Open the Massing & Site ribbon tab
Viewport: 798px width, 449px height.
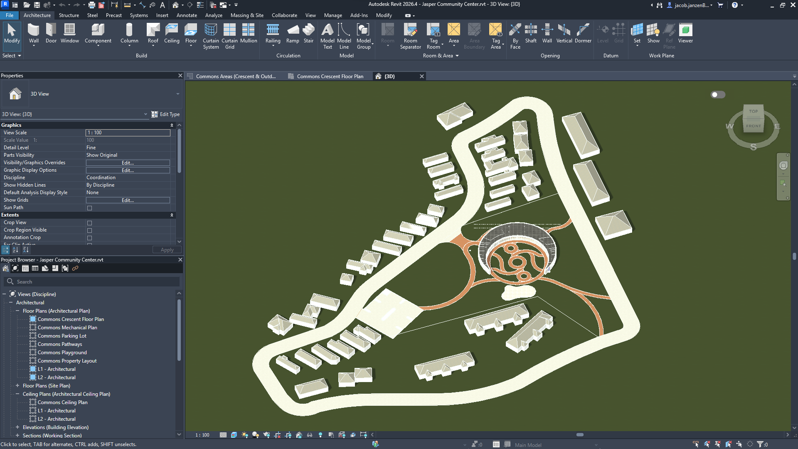pyautogui.click(x=247, y=15)
